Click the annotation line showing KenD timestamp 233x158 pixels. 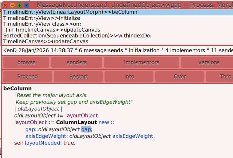coord(117,50)
